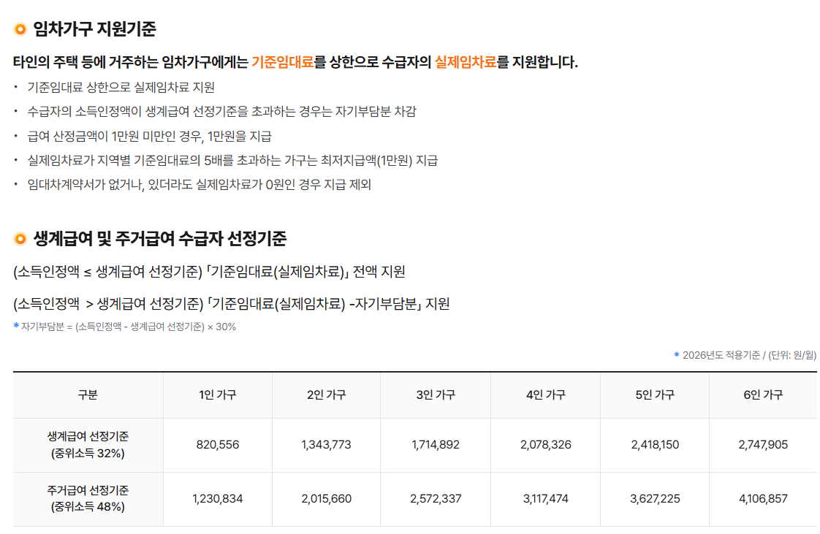Select the 6인 가구 column header
The width and height of the screenshot is (820, 534).
pos(763,395)
